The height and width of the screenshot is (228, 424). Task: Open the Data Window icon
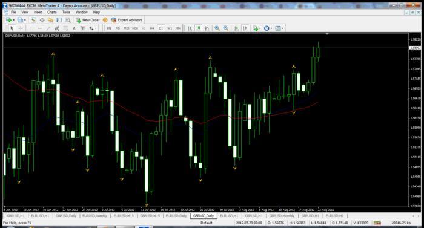(42, 20)
